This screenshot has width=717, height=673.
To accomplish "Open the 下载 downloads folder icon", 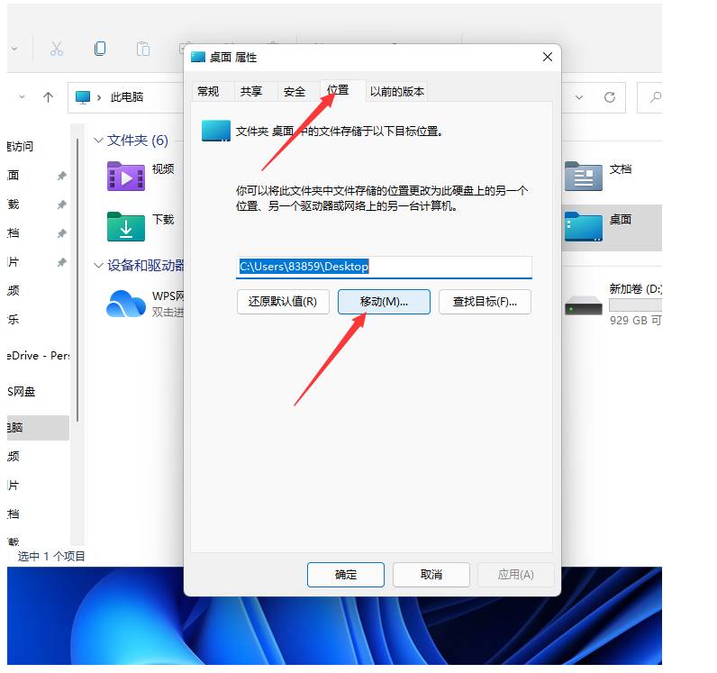I will pos(125,226).
